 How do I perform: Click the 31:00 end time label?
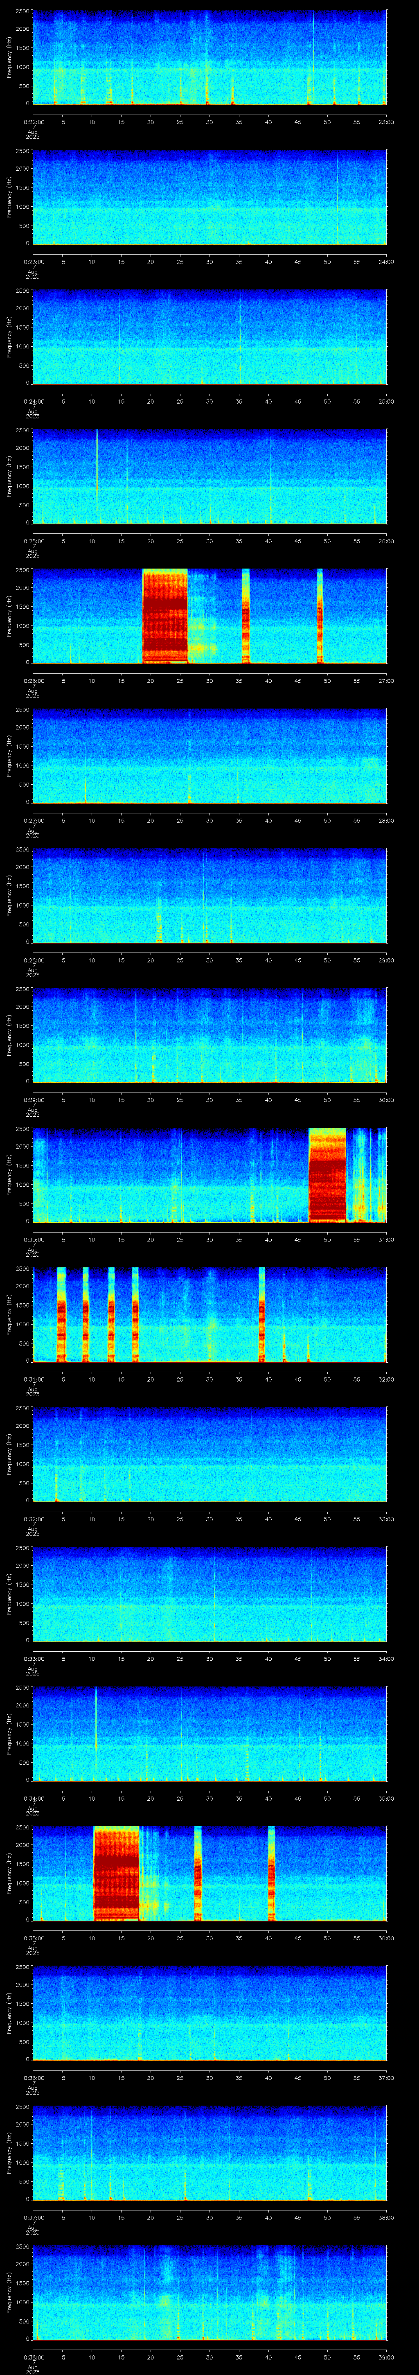pyautogui.click(x=386, y=1239)
